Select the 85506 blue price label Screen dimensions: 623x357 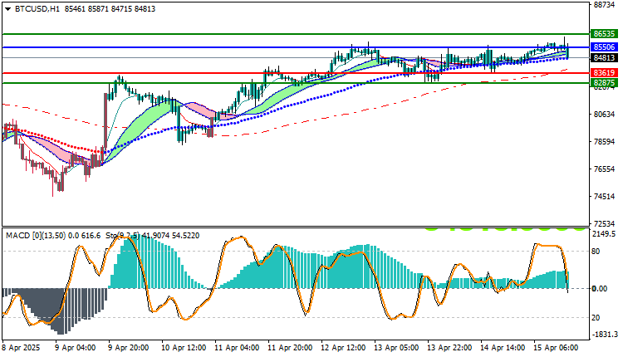click(605, 46)
